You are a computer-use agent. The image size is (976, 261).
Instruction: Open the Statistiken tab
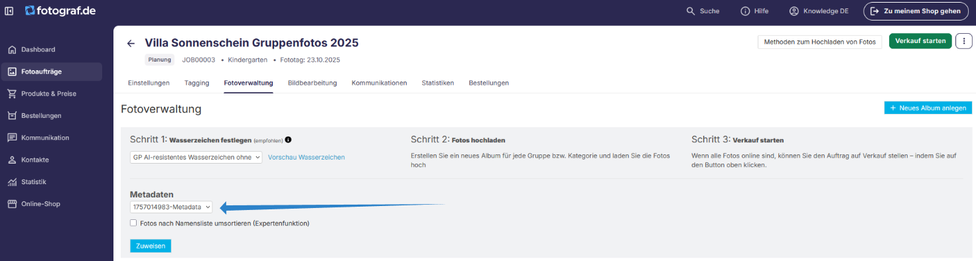pyautogui.click(x=438, y=83)
